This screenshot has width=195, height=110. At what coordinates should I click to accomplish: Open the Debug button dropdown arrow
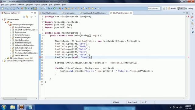pyautogui.click(x=51, y=8)
